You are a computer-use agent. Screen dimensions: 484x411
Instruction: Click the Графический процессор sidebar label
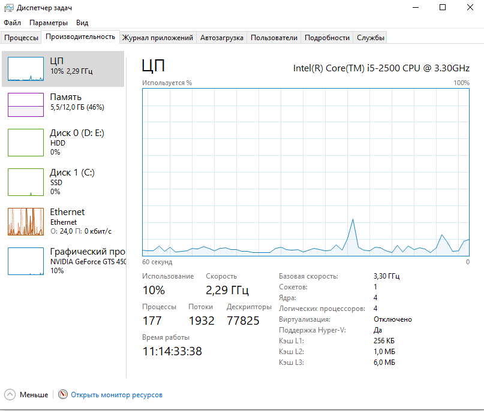coord(88,252)
